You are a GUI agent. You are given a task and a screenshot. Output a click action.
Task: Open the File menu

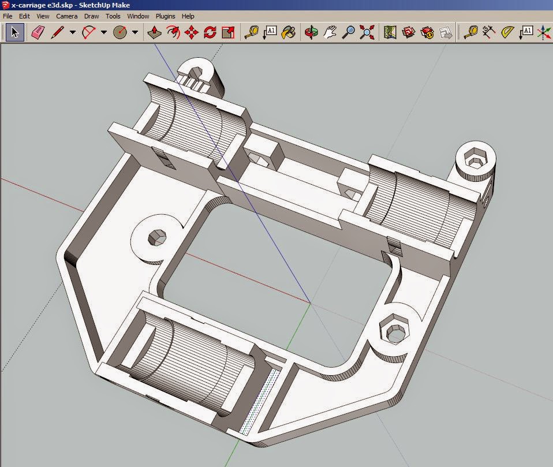8,16
